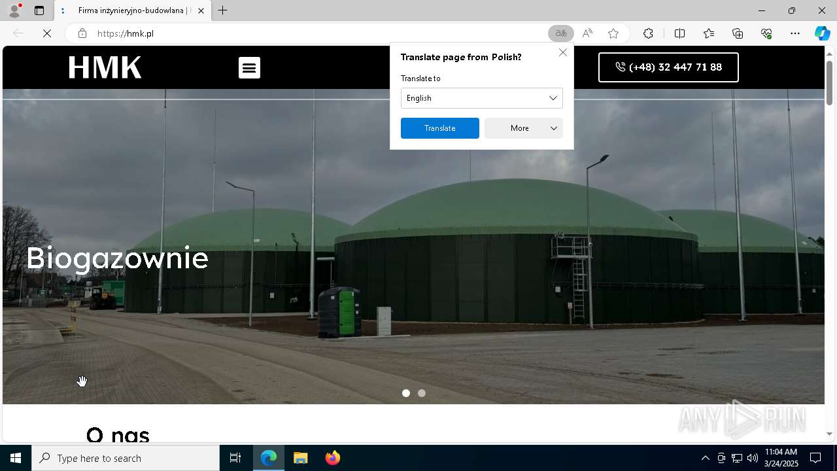
Task: Open the network status icon
Action: point(737,458)
